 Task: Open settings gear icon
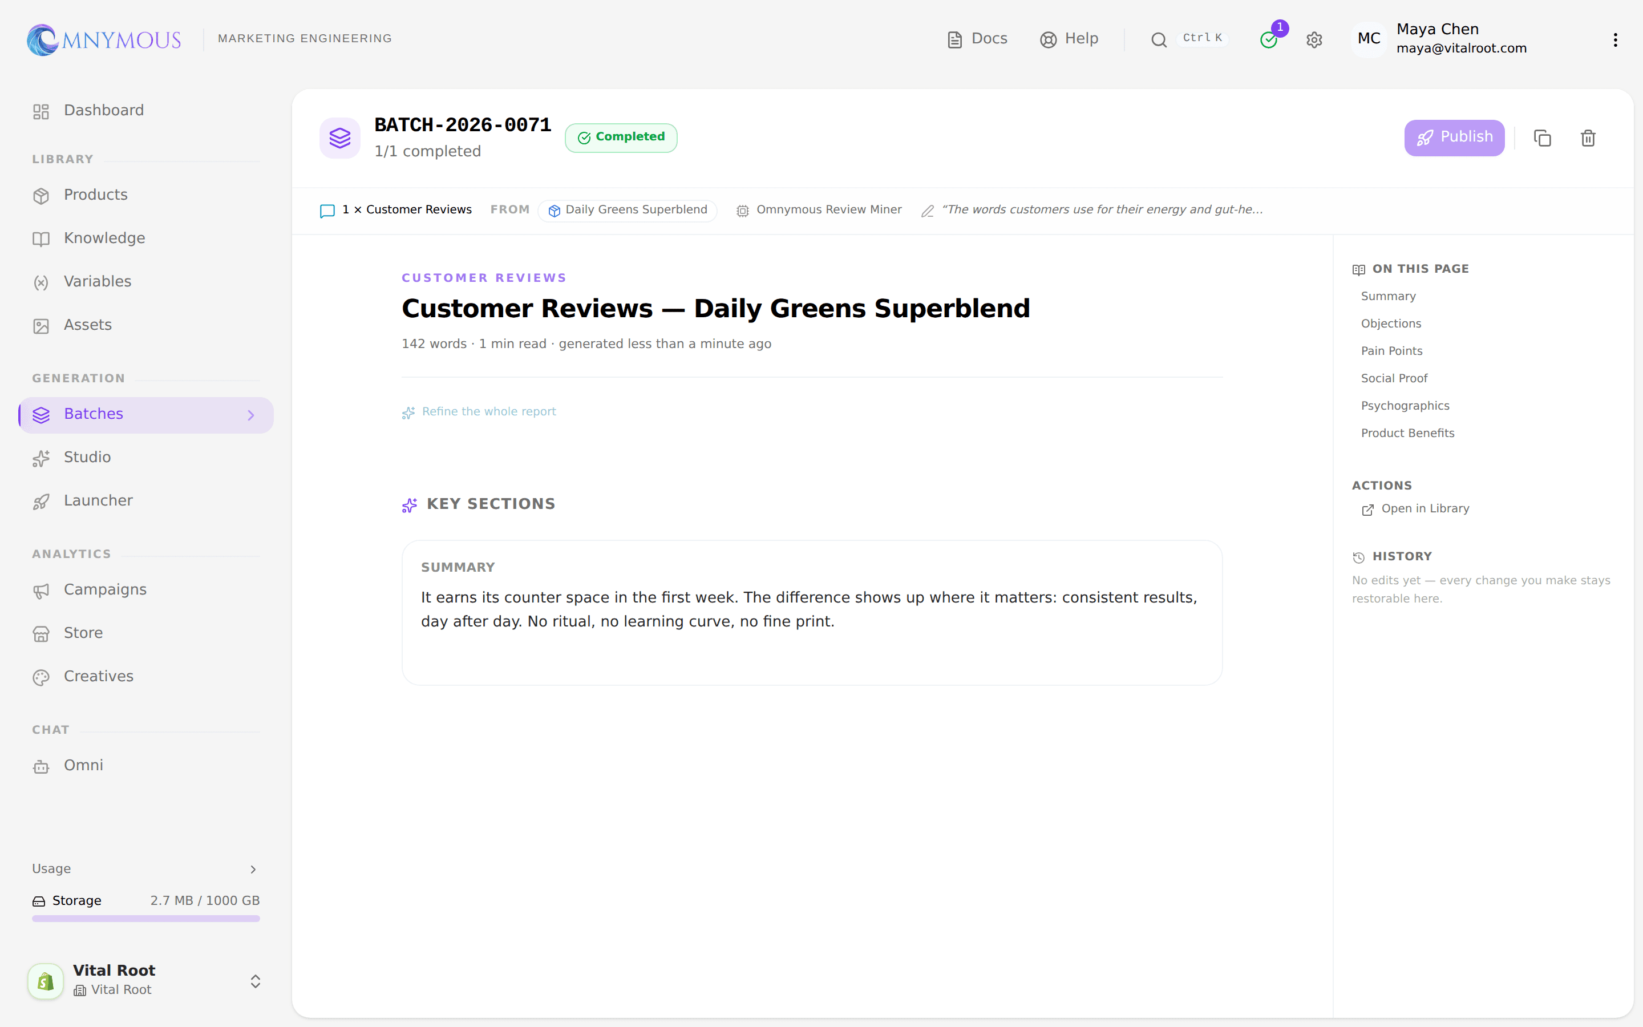tap(1314, 40)
